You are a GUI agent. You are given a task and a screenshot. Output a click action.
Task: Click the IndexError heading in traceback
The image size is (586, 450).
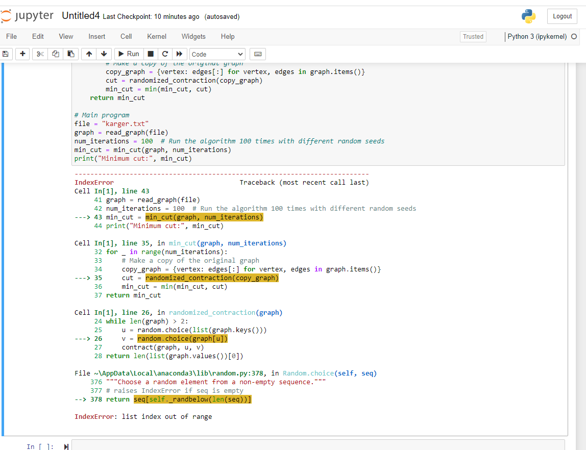pos(94,182)
